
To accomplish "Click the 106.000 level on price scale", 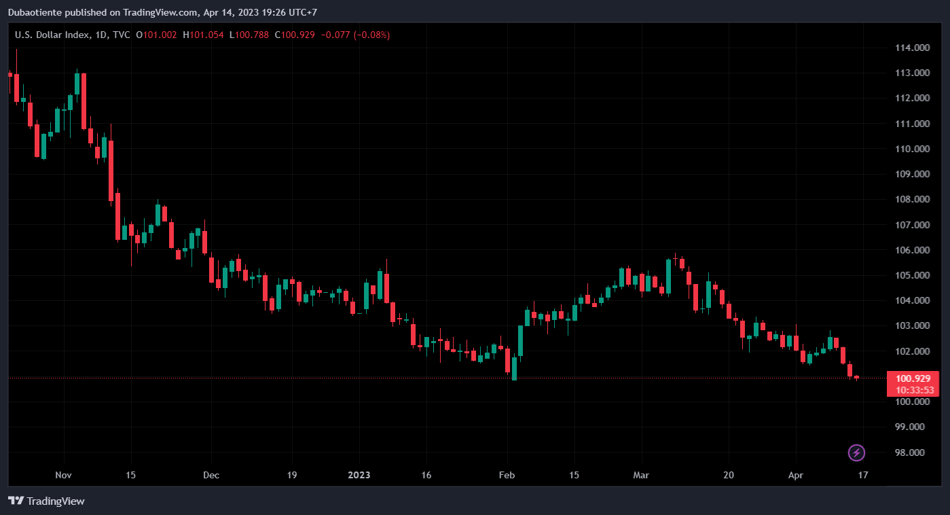I will click(912, 250).
